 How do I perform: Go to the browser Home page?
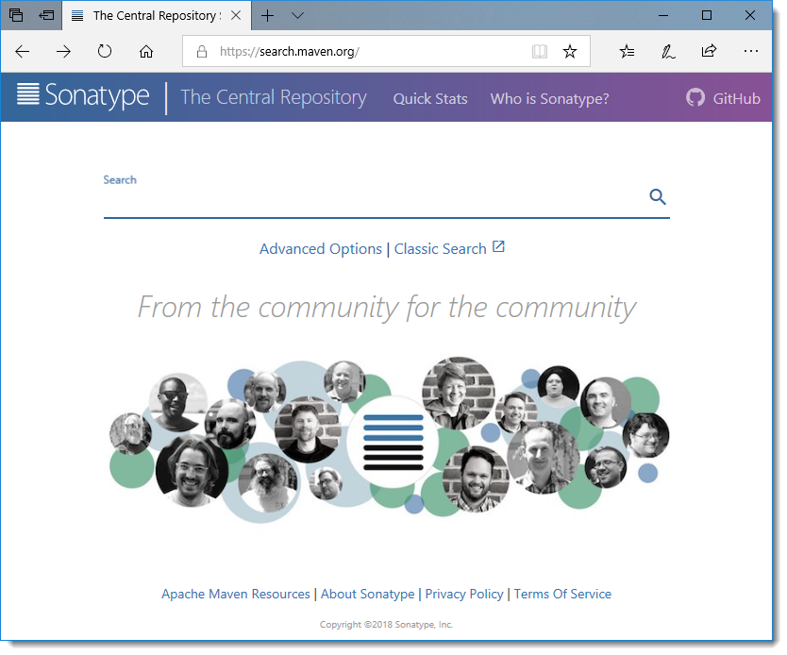(x=146, y=51)
